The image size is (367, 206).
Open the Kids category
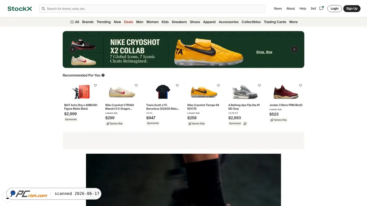165,22
